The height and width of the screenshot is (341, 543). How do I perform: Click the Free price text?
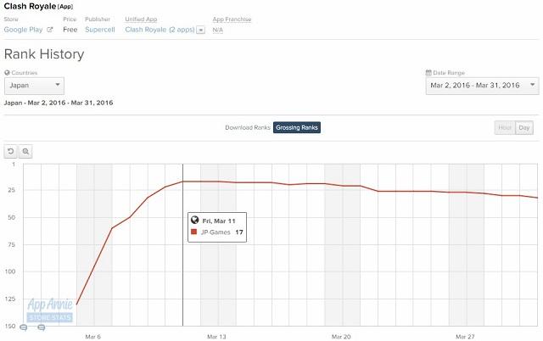point(70,30)
